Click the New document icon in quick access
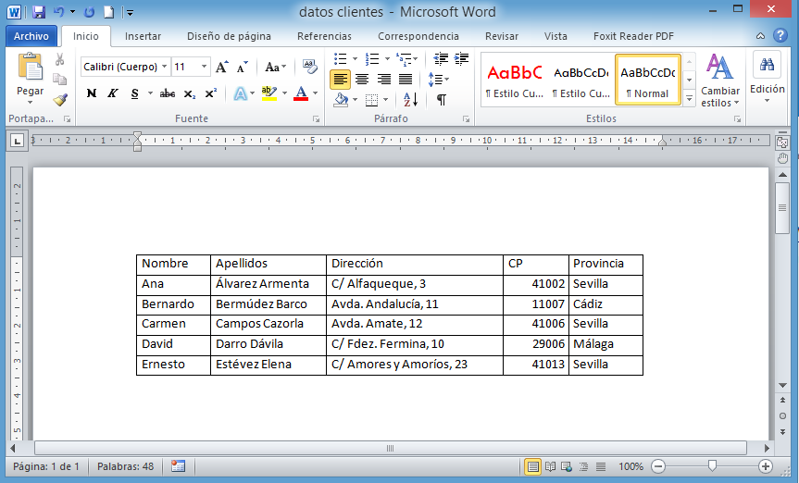 tap(108, 12)
